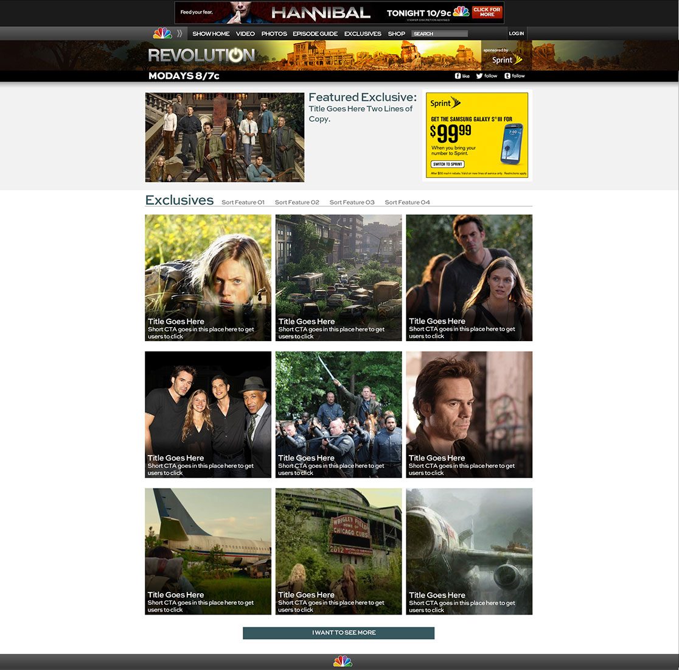
Task: Open the grounded airplane in field tile
Action: pos(208,552)
